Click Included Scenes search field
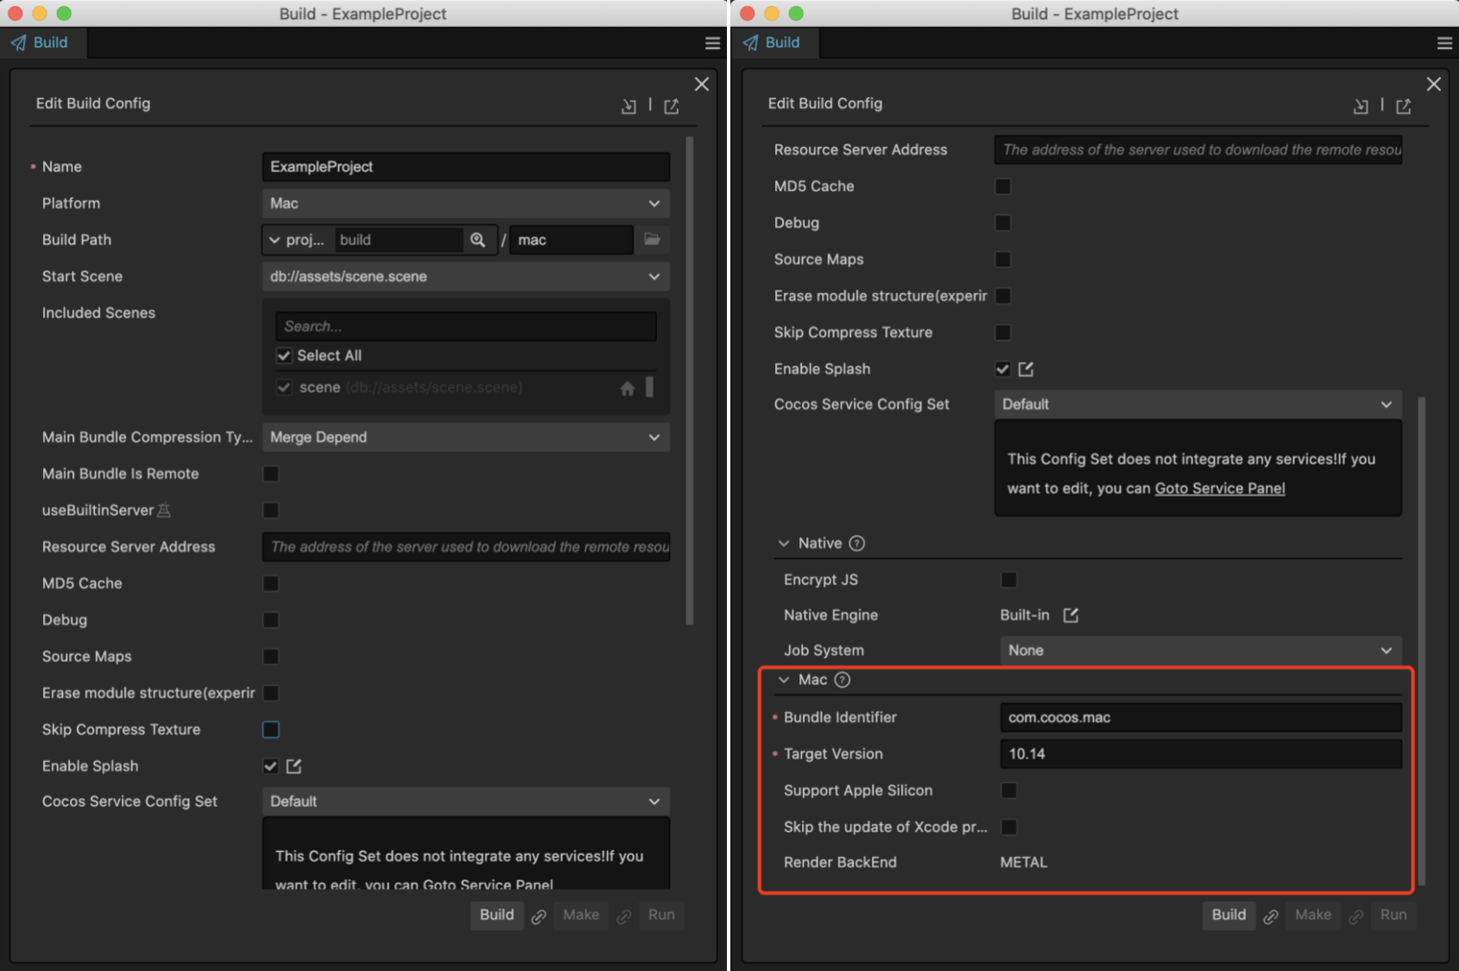The width and height of the screenshot is (1459, 971). pyautogui.click(x=466, y=327)
